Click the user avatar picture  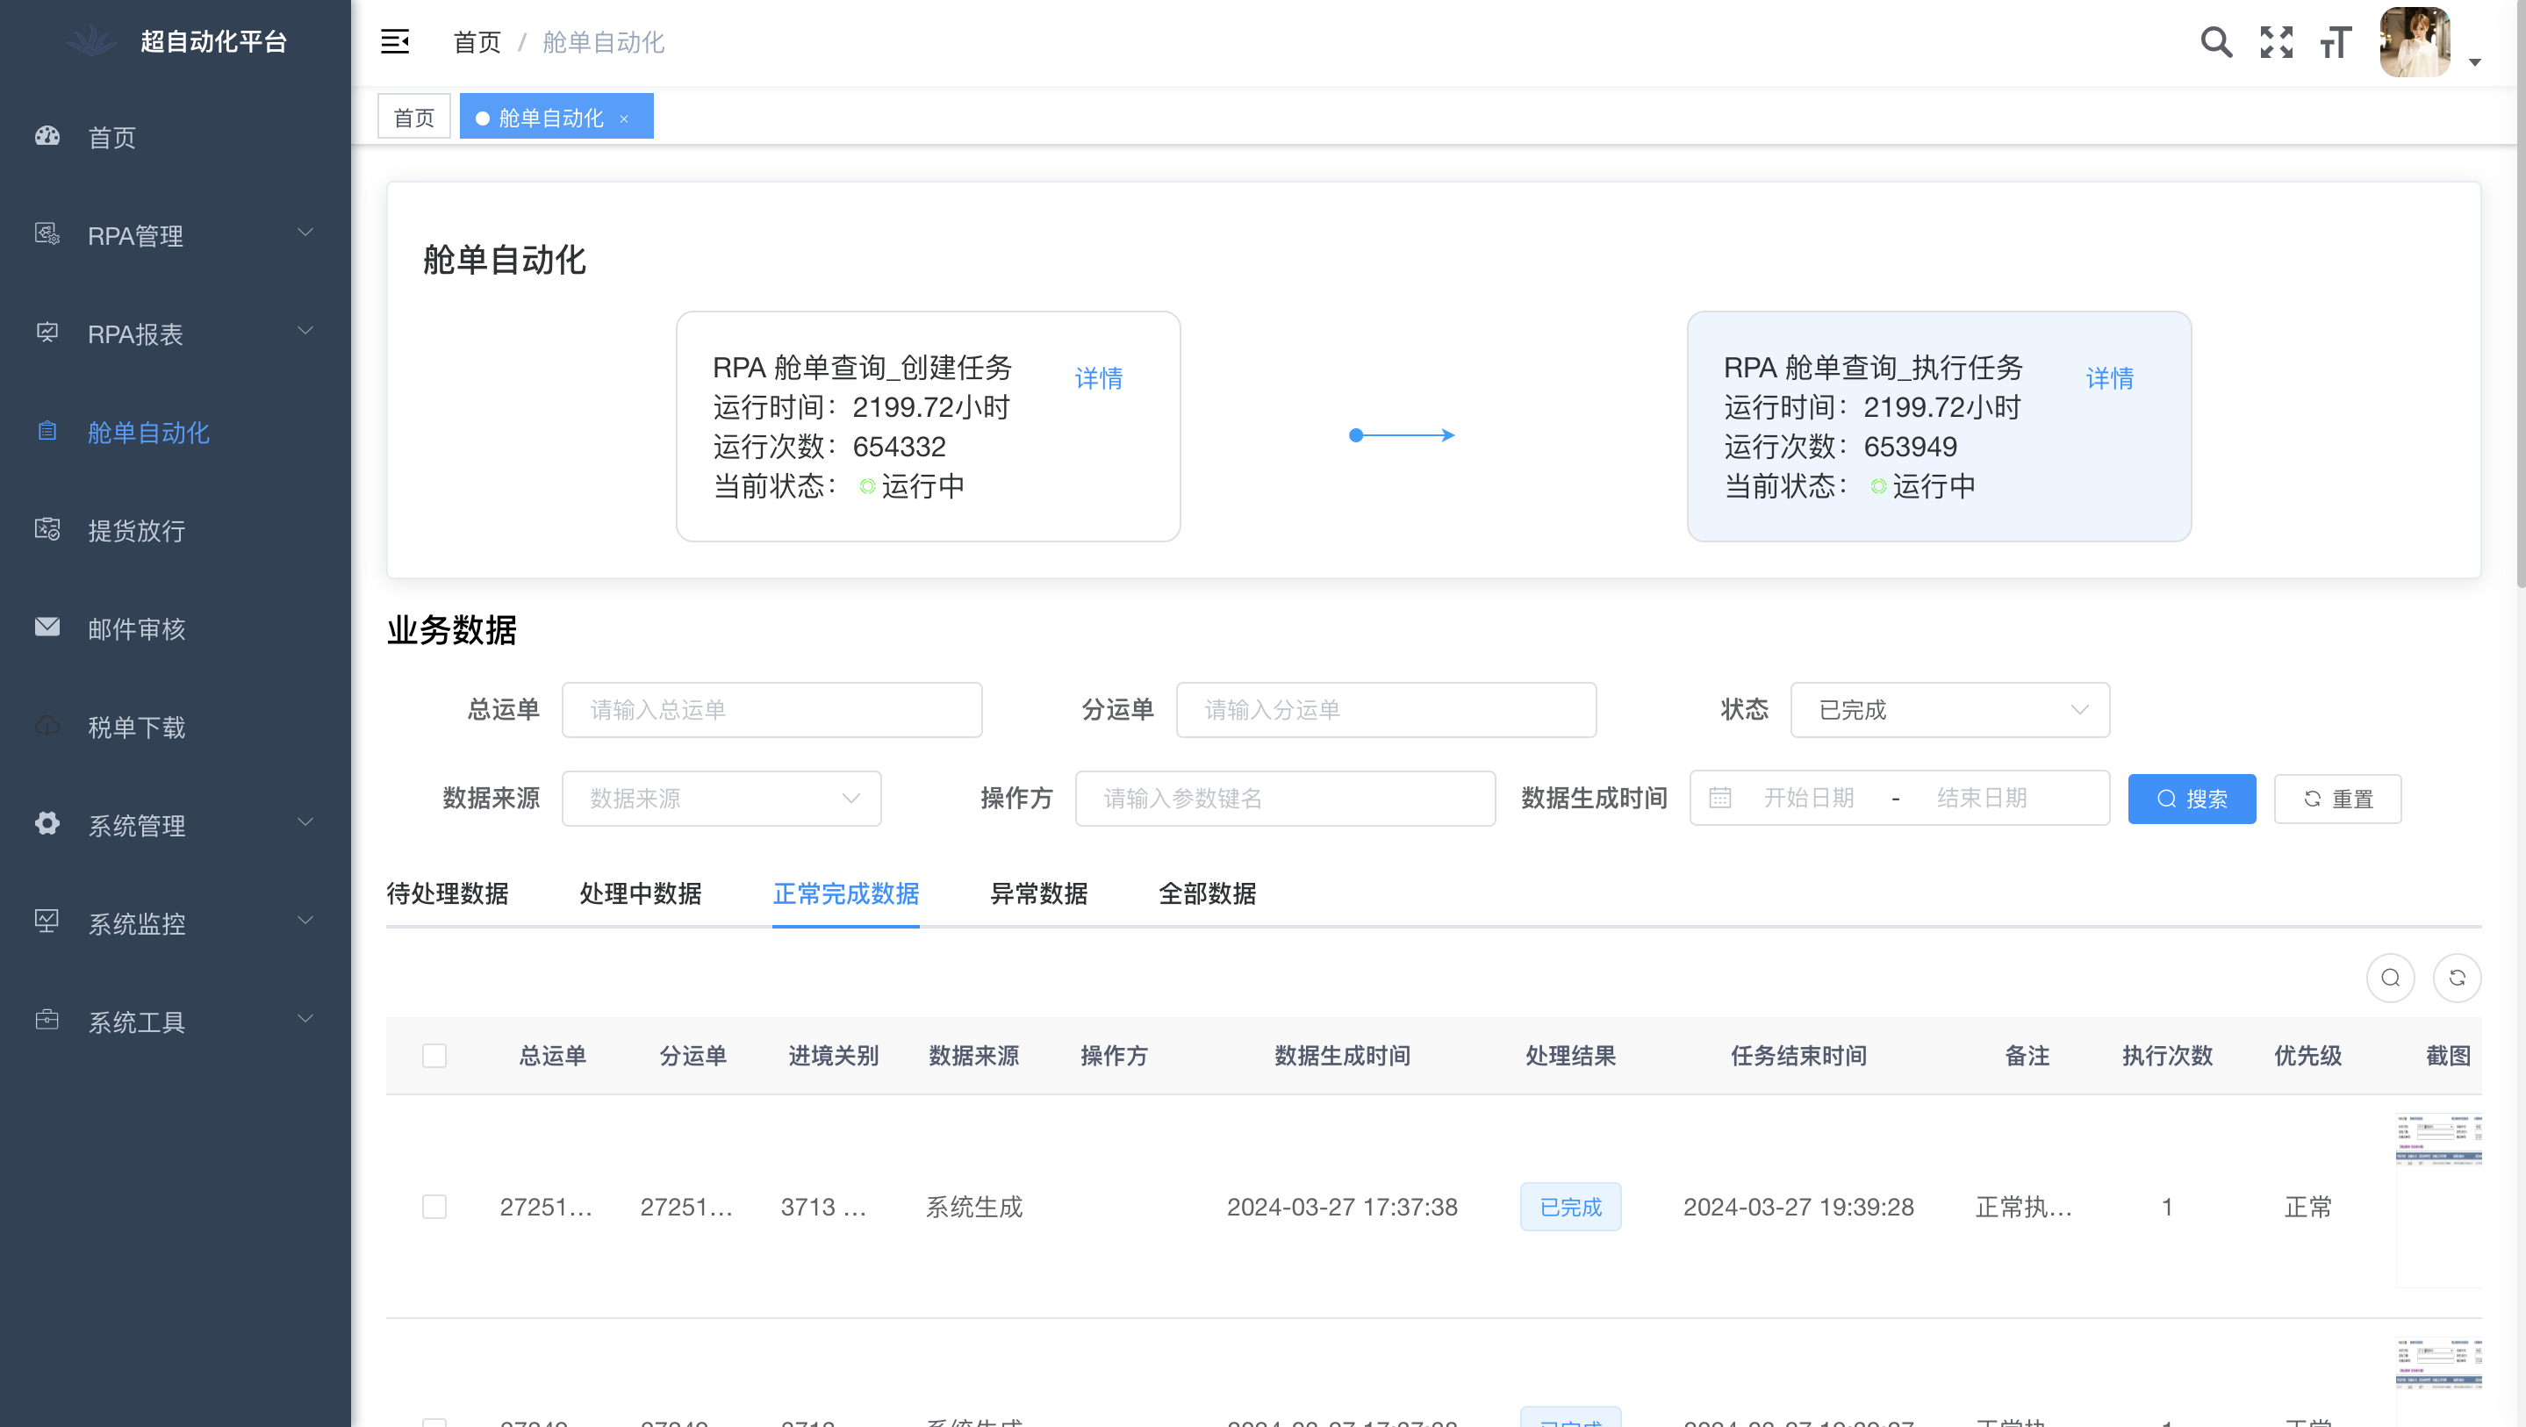point(2415,41)
